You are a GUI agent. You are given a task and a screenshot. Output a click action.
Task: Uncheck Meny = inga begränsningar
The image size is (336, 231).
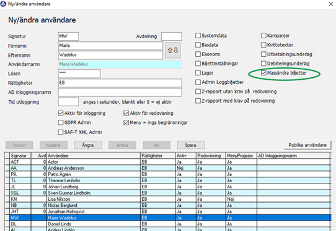tap(126, 122)
